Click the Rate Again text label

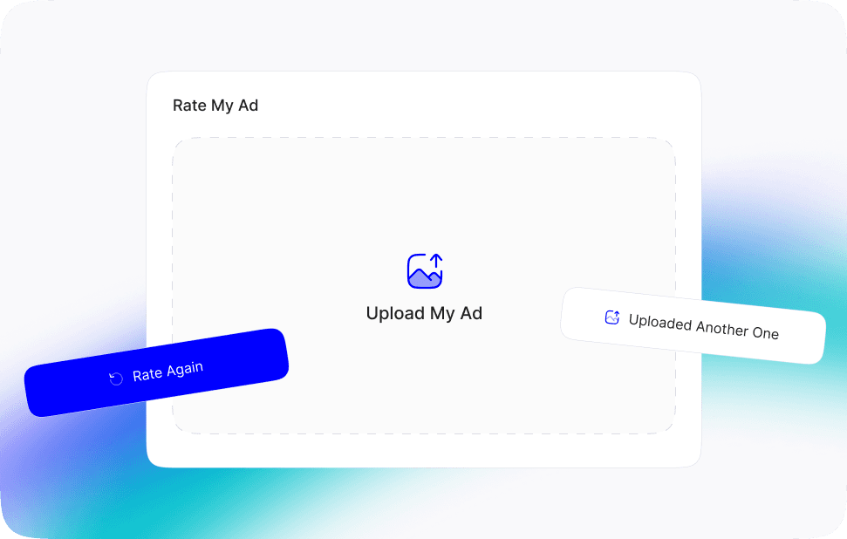(x=168, y=371)
